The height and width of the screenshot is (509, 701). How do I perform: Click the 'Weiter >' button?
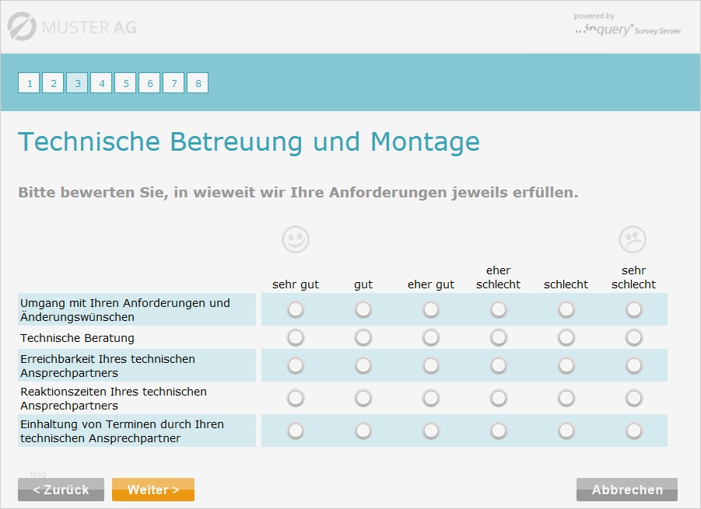(152, 489)
